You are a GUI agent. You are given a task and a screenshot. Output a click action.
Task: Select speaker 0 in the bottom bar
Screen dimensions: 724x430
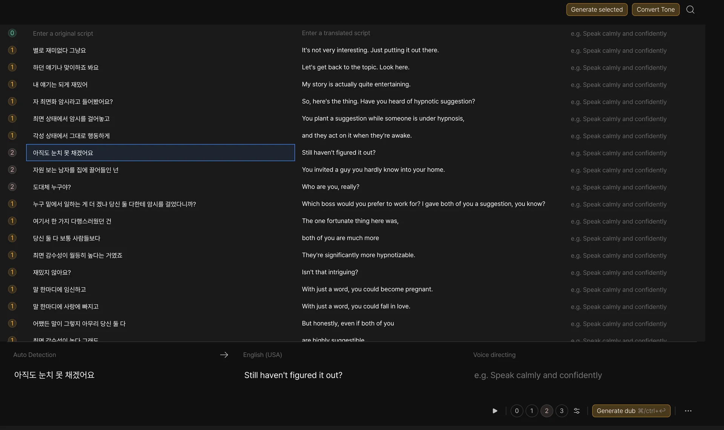click(517, 411)
